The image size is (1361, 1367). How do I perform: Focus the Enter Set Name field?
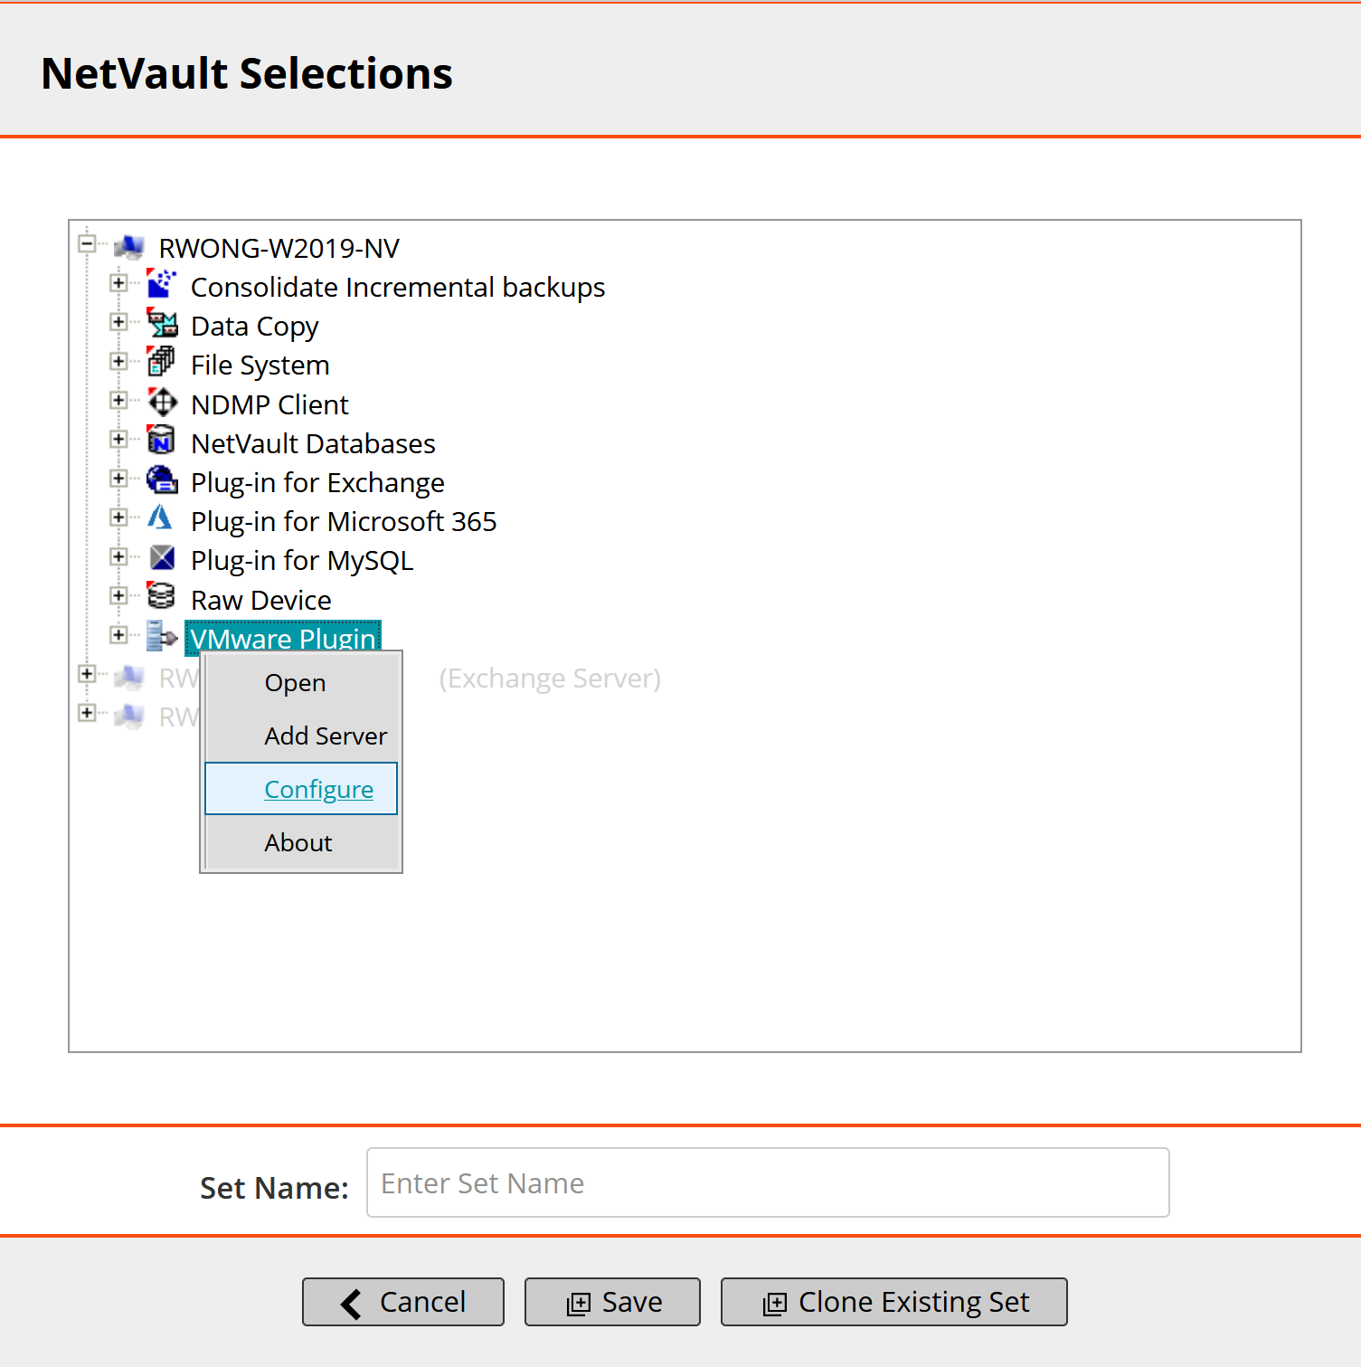coord(768,1182)
